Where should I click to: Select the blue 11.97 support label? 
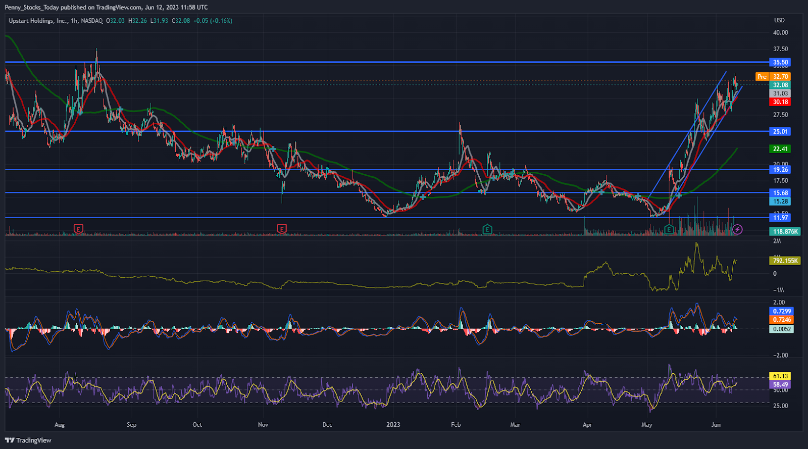tap(780, 218)
